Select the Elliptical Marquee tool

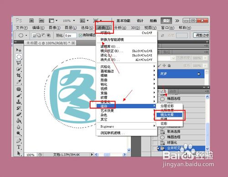[19, 56]
